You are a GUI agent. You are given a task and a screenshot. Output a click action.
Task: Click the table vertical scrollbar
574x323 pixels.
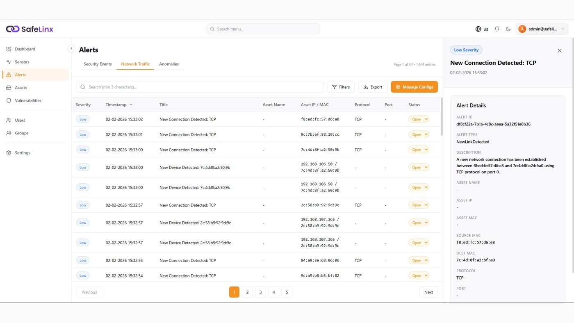coord(442,116)
